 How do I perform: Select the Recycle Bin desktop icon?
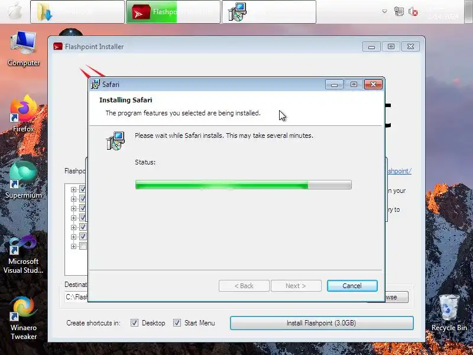tap(449, 313)
